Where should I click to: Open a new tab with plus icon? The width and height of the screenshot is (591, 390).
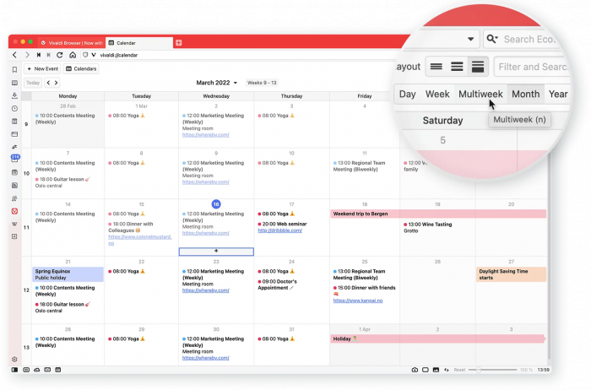179,43
